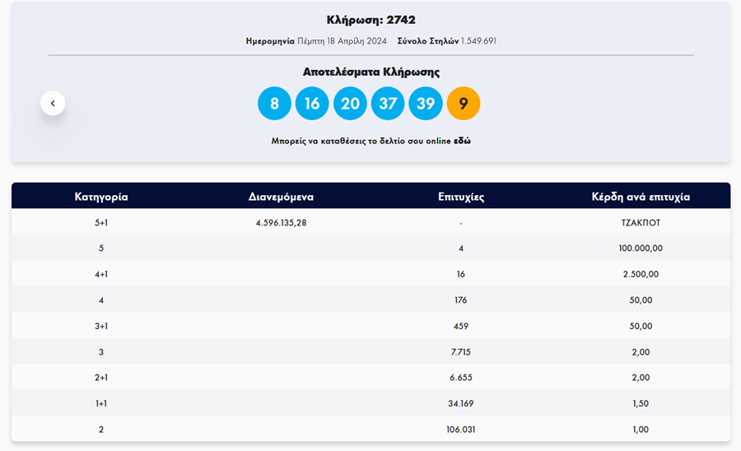Go to the previous draw using the left arrow

tap(53, 103)
